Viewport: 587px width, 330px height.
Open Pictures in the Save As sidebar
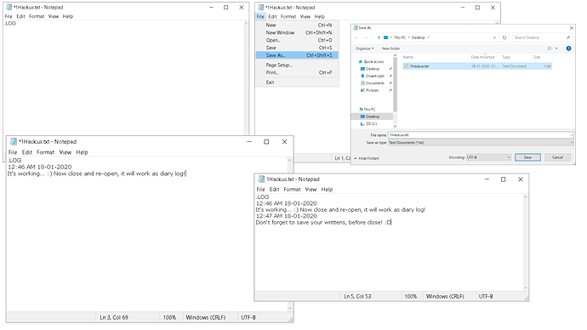(x=369, y=90)
